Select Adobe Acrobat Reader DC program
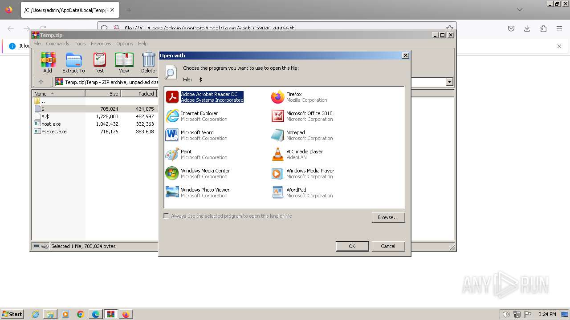 [x=205, y=97]
